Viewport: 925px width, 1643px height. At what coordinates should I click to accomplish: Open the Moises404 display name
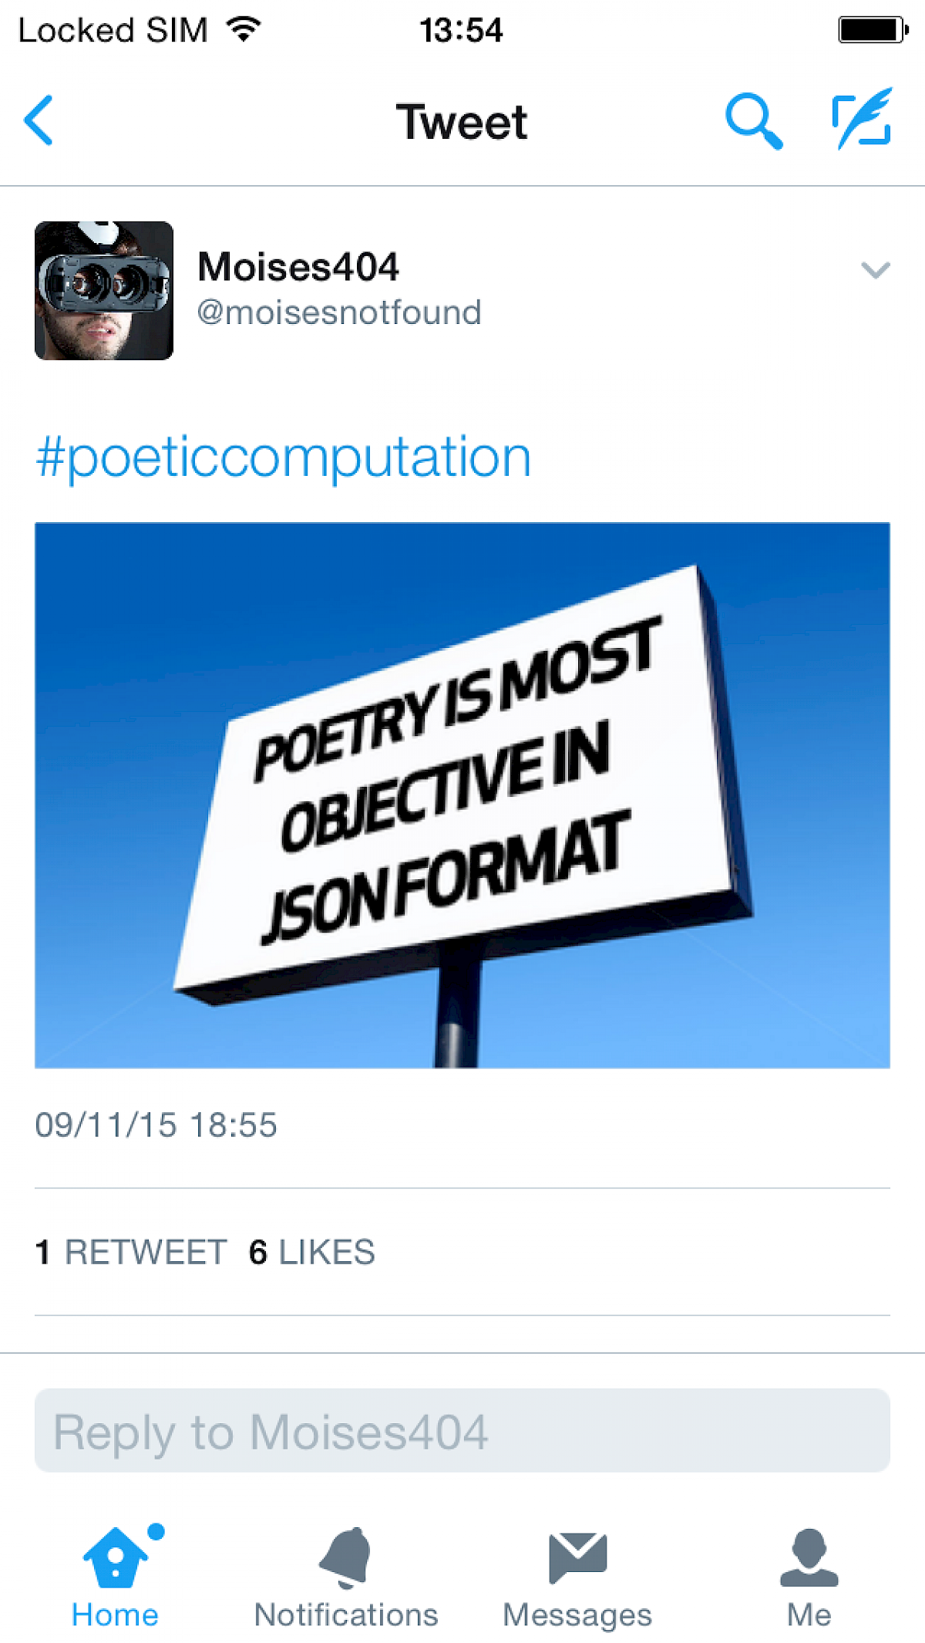tap(298, 267)
